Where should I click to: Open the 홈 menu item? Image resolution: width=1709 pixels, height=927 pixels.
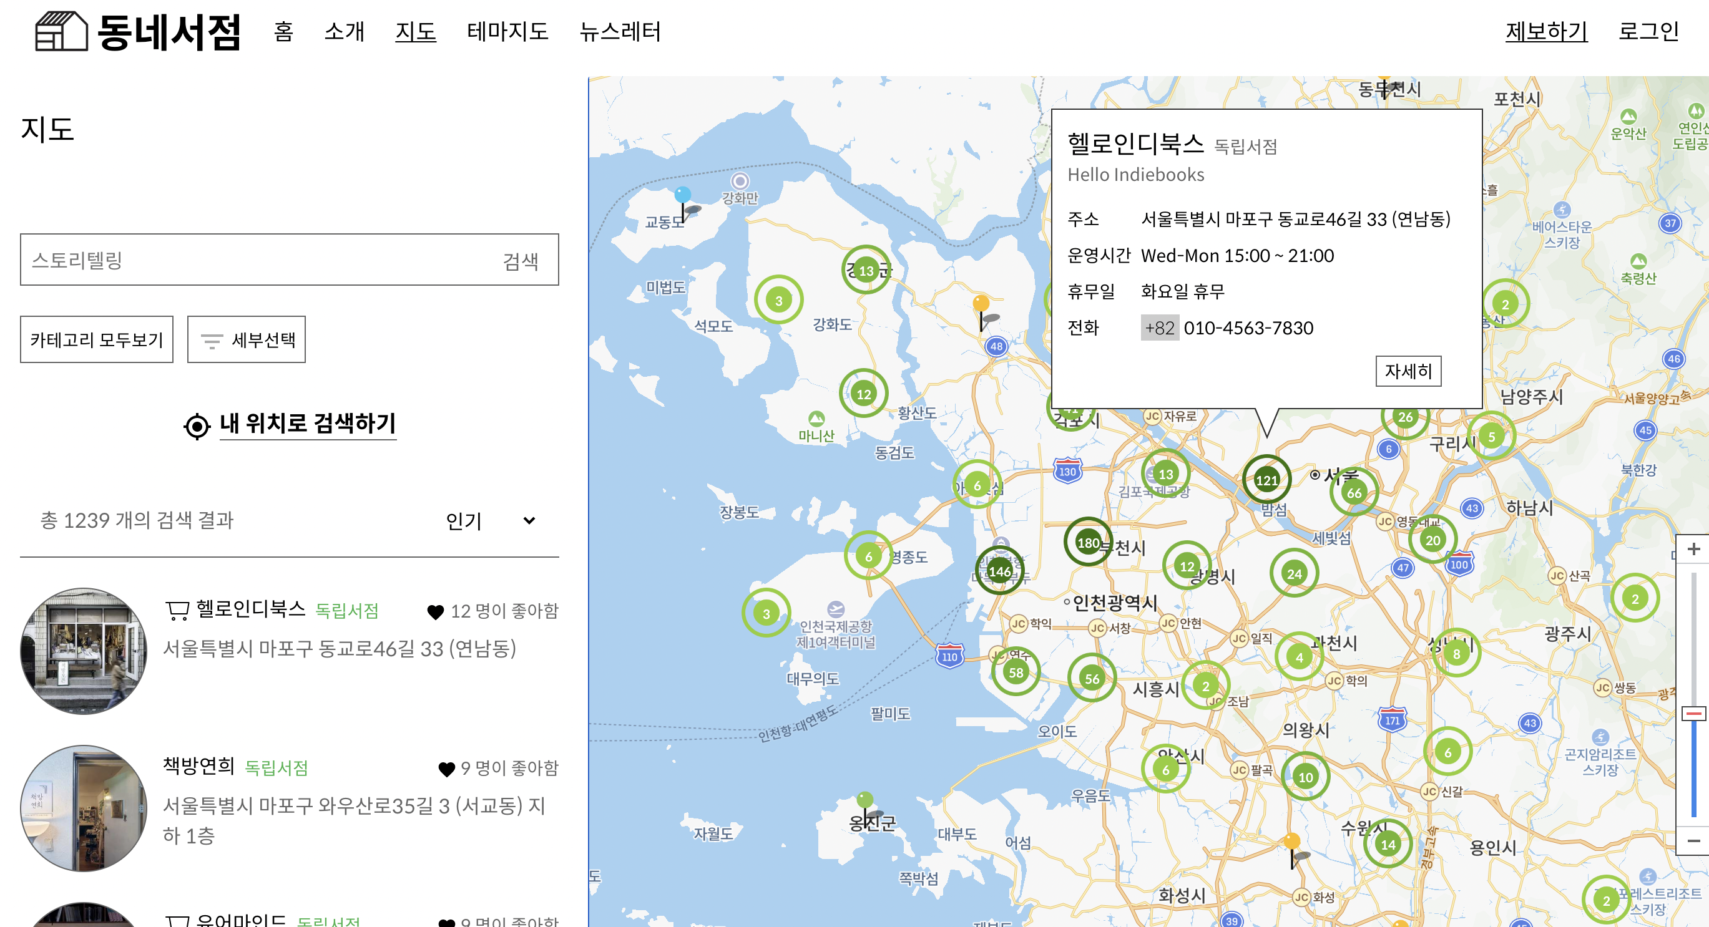pyautogui.click(x=283, y=31)
